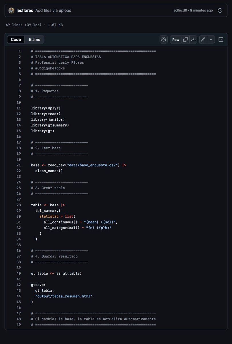Image resolution: width=232 pixels, height=344 pixels.
Task: Click the 'gt_tabla <- as_gt(tabla)' line
Action: [x=56, y=273]
